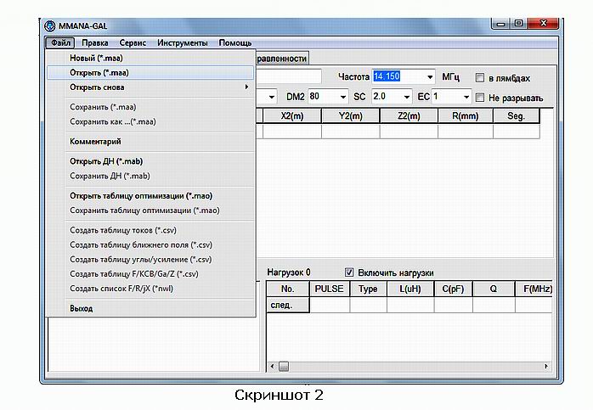Click the loads table scrollbar right arrow
Image resolution: width=593 pixels, height=410 pixels.
[x=546, y=366]
